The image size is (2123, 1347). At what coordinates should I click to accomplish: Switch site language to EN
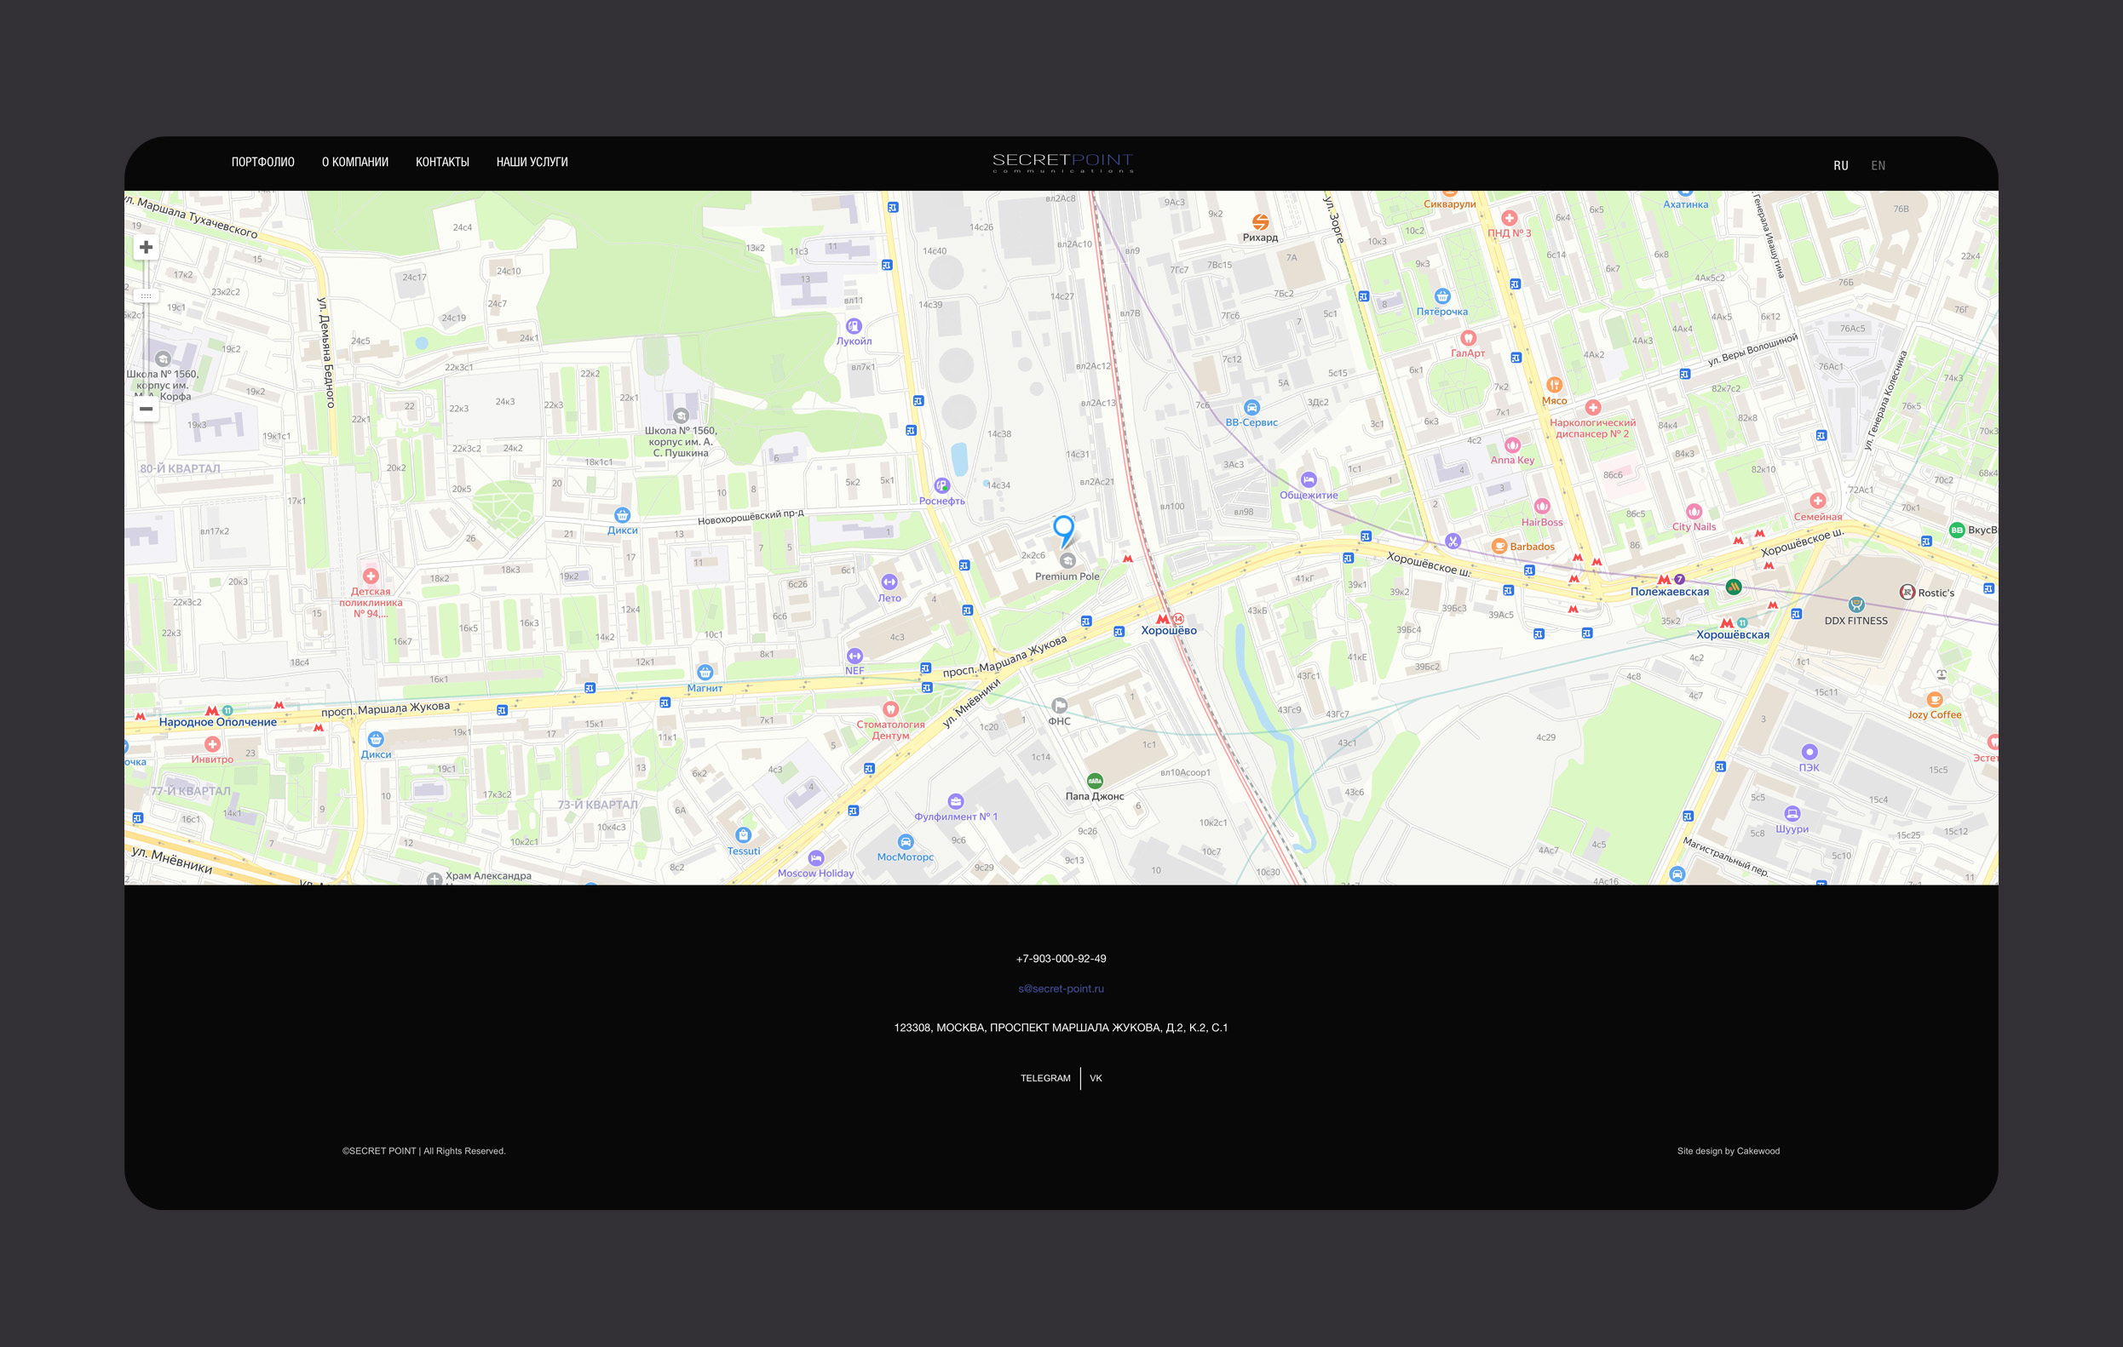tap(1878, 166)
